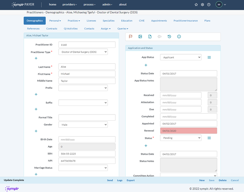The image size is (244, 192).
Task: Open the PractitionerInsurance tab
Action: click(x=186, y=21)
